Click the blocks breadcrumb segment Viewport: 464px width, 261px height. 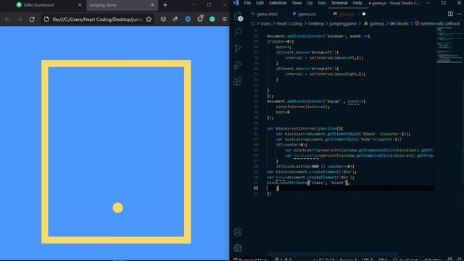pyautogui.click(x=399, y=24)
